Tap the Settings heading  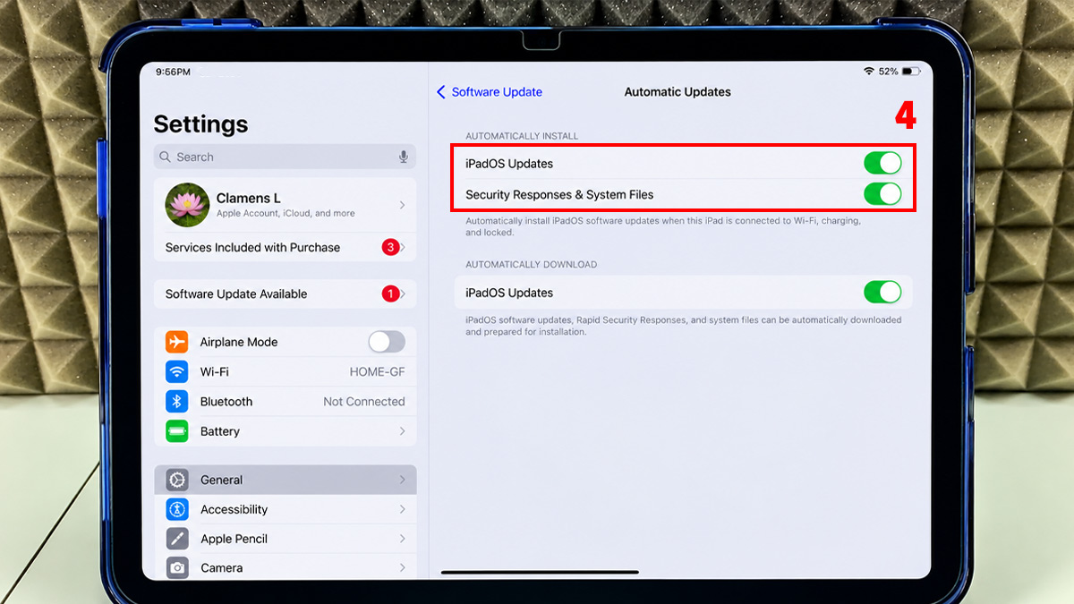click(200, 123)
